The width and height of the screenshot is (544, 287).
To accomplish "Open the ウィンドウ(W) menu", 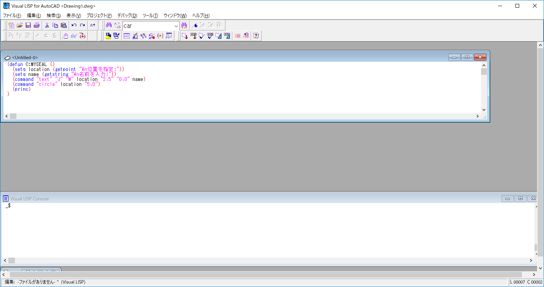I will pyautogui.click(x=175, y=16).
